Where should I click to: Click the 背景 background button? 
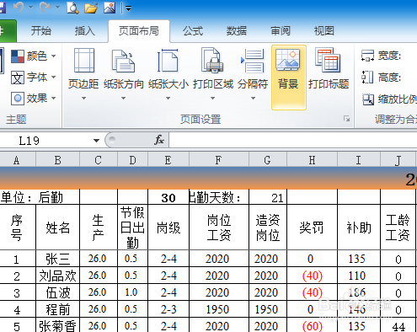pos(289,78)
